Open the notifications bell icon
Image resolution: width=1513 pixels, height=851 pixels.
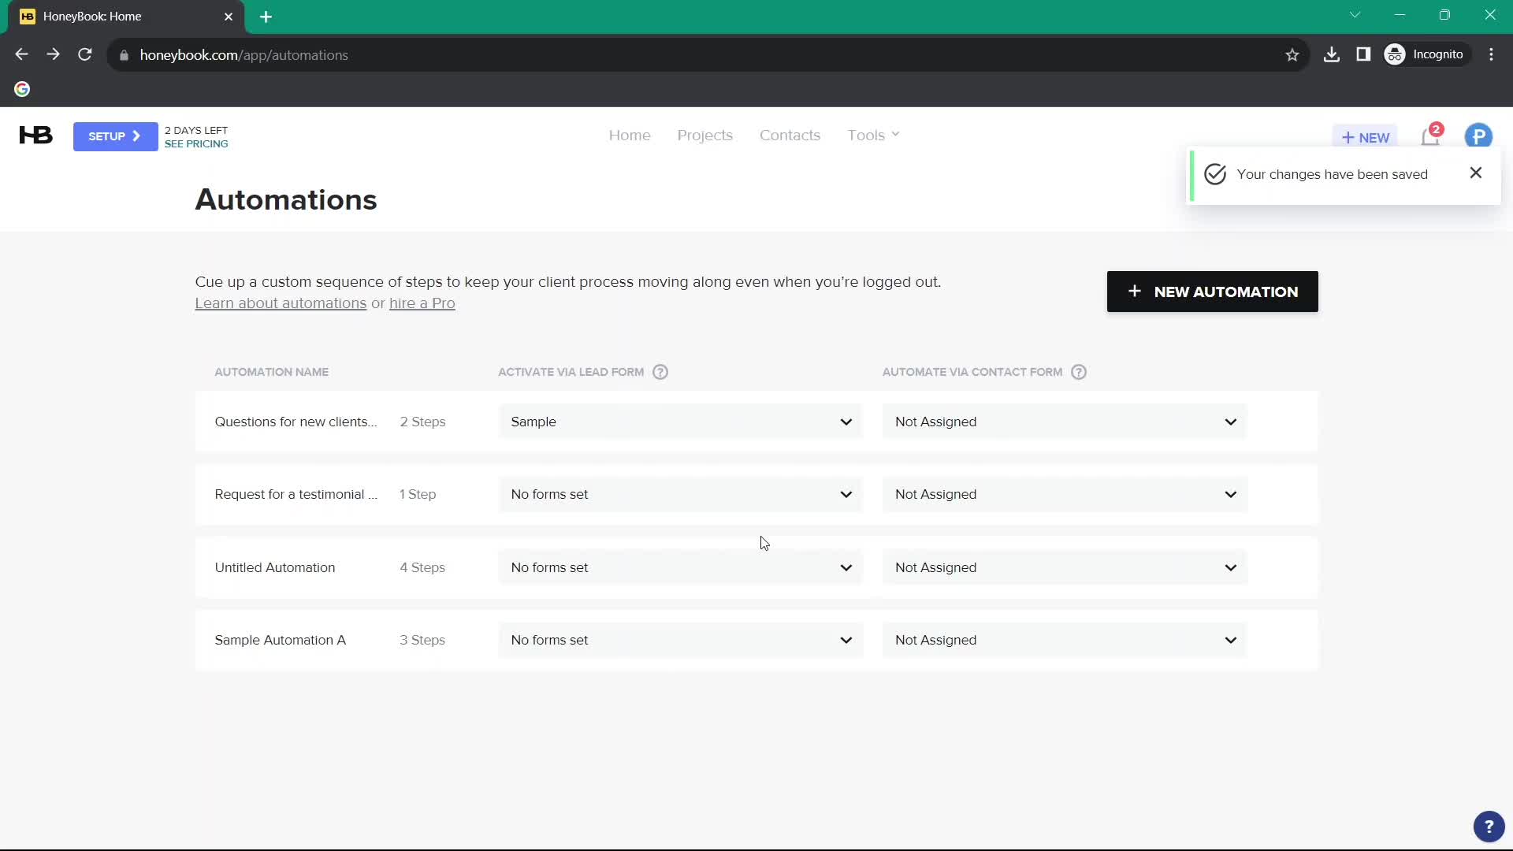coord(1430,137)
